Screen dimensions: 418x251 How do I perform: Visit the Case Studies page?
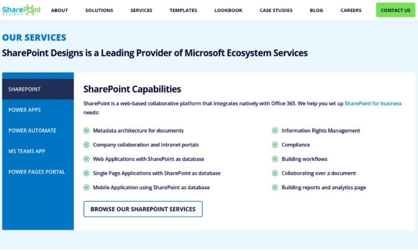(x=276, y=10)
